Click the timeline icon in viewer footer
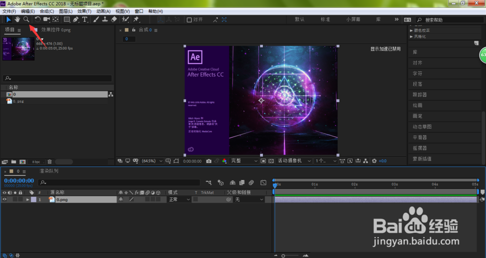 (358, 161)
